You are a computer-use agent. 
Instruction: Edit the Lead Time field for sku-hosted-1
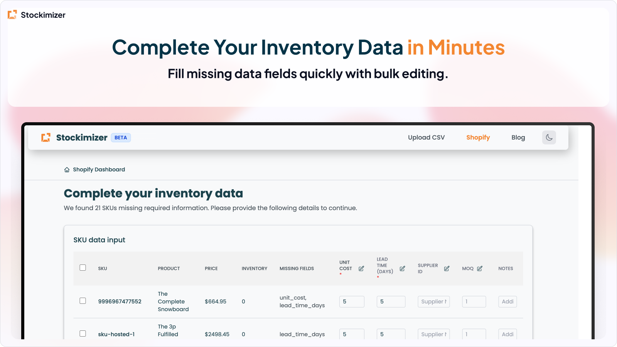click(391, 334)
